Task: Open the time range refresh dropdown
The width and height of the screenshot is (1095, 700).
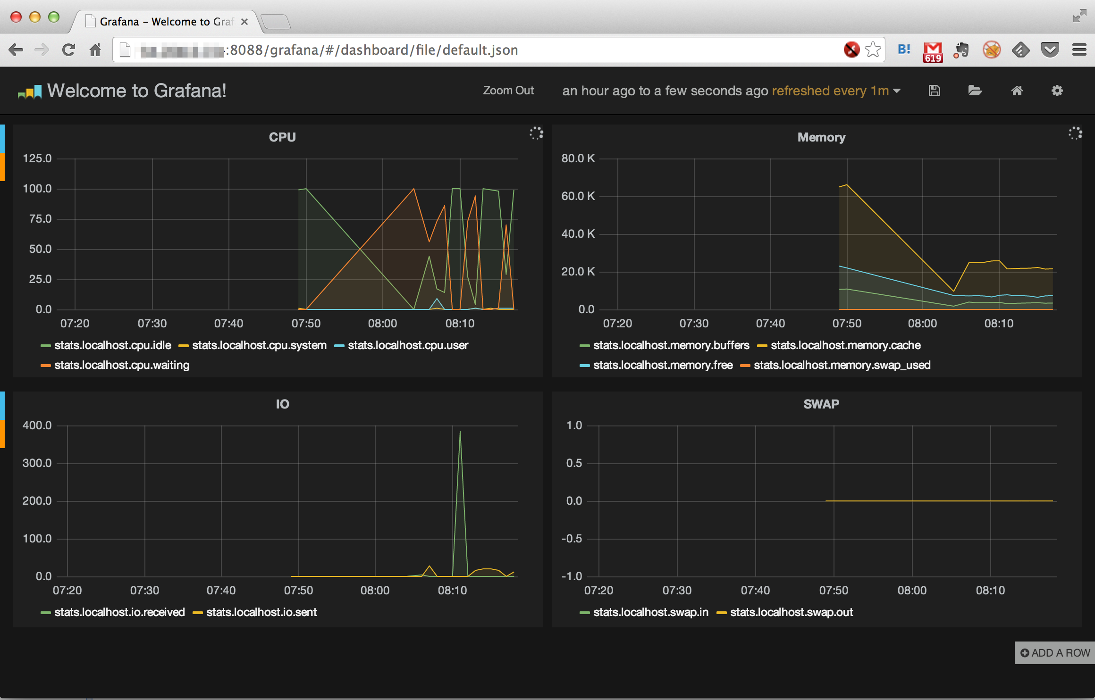Action: [731, 91]
